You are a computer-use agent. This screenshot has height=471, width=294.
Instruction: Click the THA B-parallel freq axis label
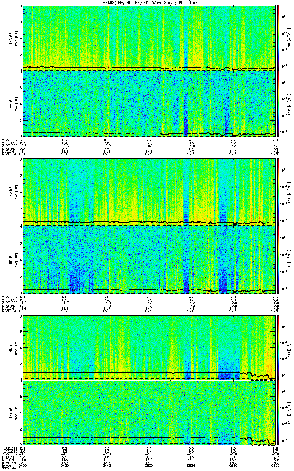tap(13, 104)
